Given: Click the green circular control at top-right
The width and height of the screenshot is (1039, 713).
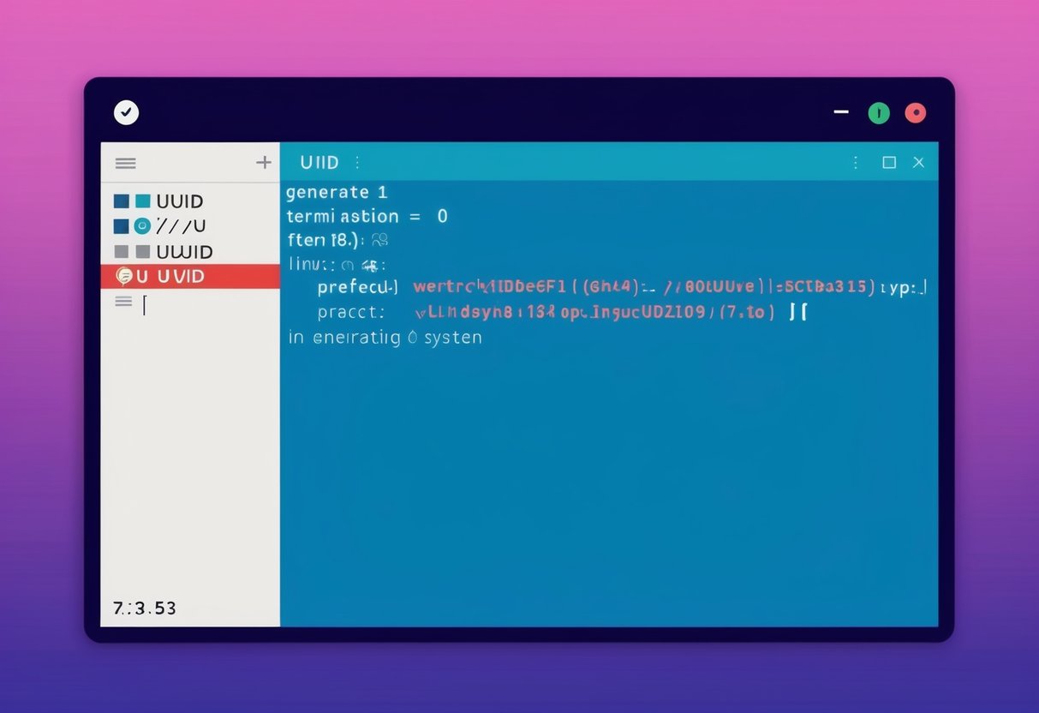Looking at the screenshot, I should coord(879,112).
